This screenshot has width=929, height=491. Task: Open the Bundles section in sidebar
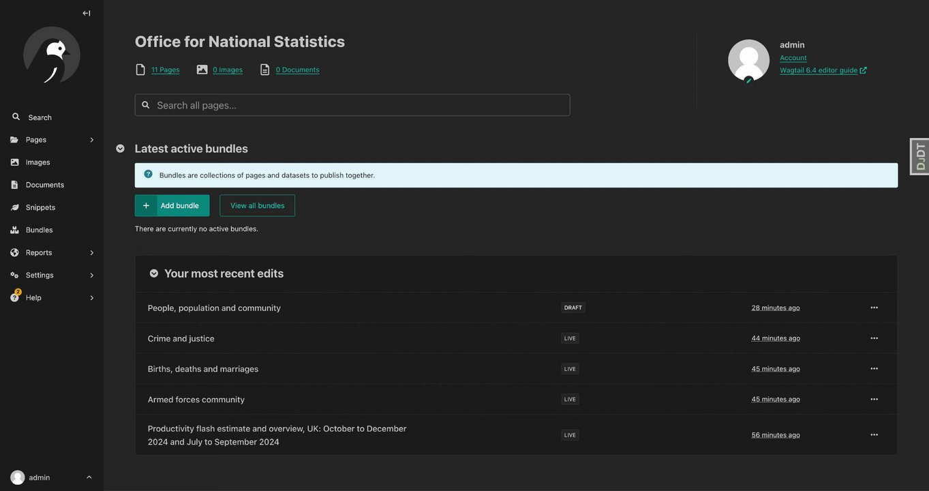(39, 230)
